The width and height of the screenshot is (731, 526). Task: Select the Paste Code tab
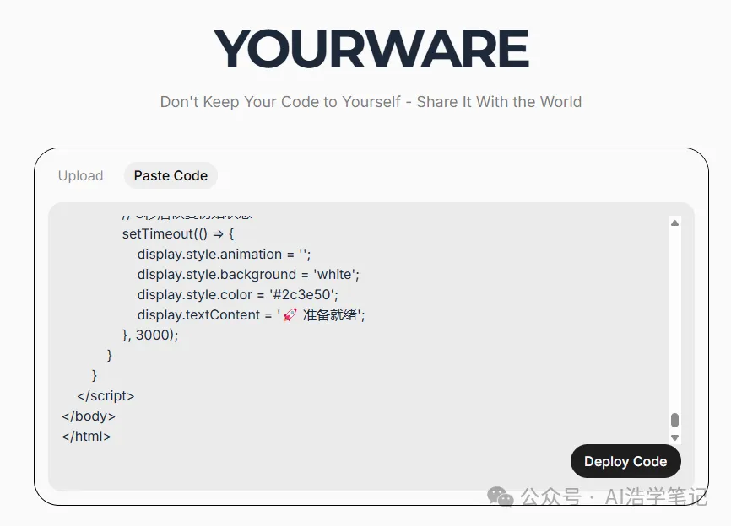tap(171, 176)
